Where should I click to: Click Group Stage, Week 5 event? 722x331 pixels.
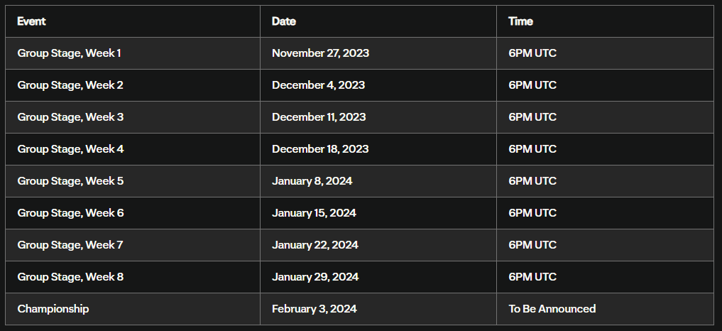point(70,180)
